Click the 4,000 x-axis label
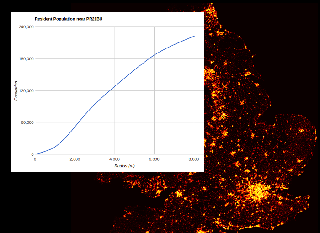The height and width of the screenshot is (233, 320). click(x=114, y=159)
